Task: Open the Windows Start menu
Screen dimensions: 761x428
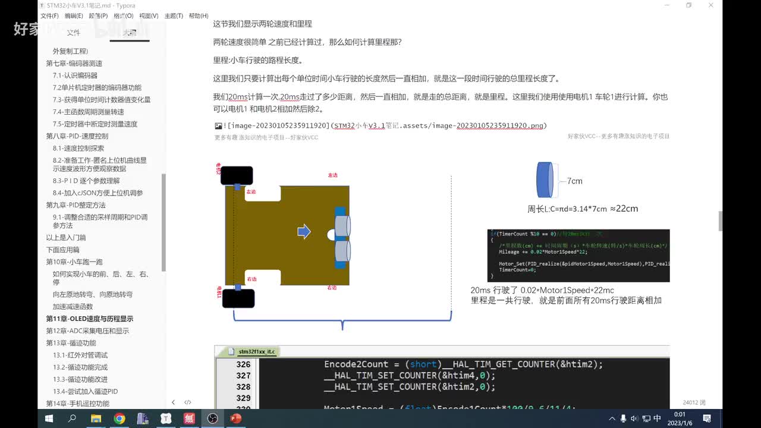Action: point(49,418)
